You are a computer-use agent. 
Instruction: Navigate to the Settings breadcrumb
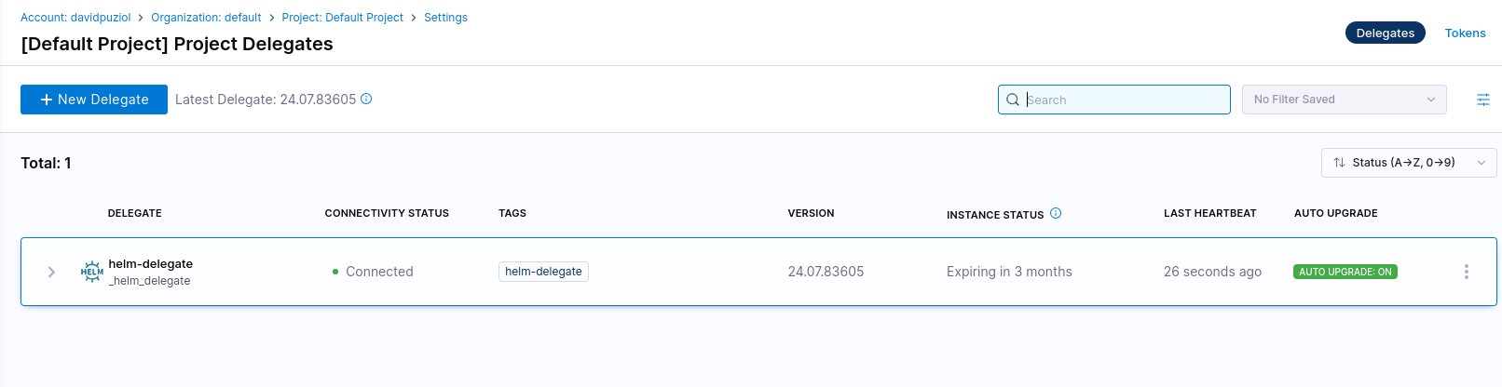(x=445, y=18)
